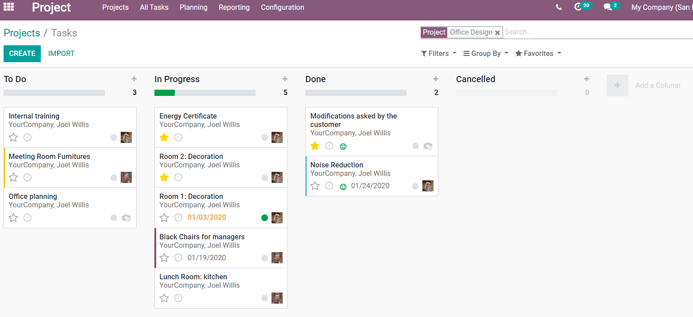
Task: Open the Black Chairs for managers task title
Action: click(202, 237)
